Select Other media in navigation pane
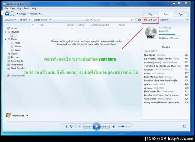Image resolution: width=195 pixels, height=142 pixels. [x=15, y=64]
